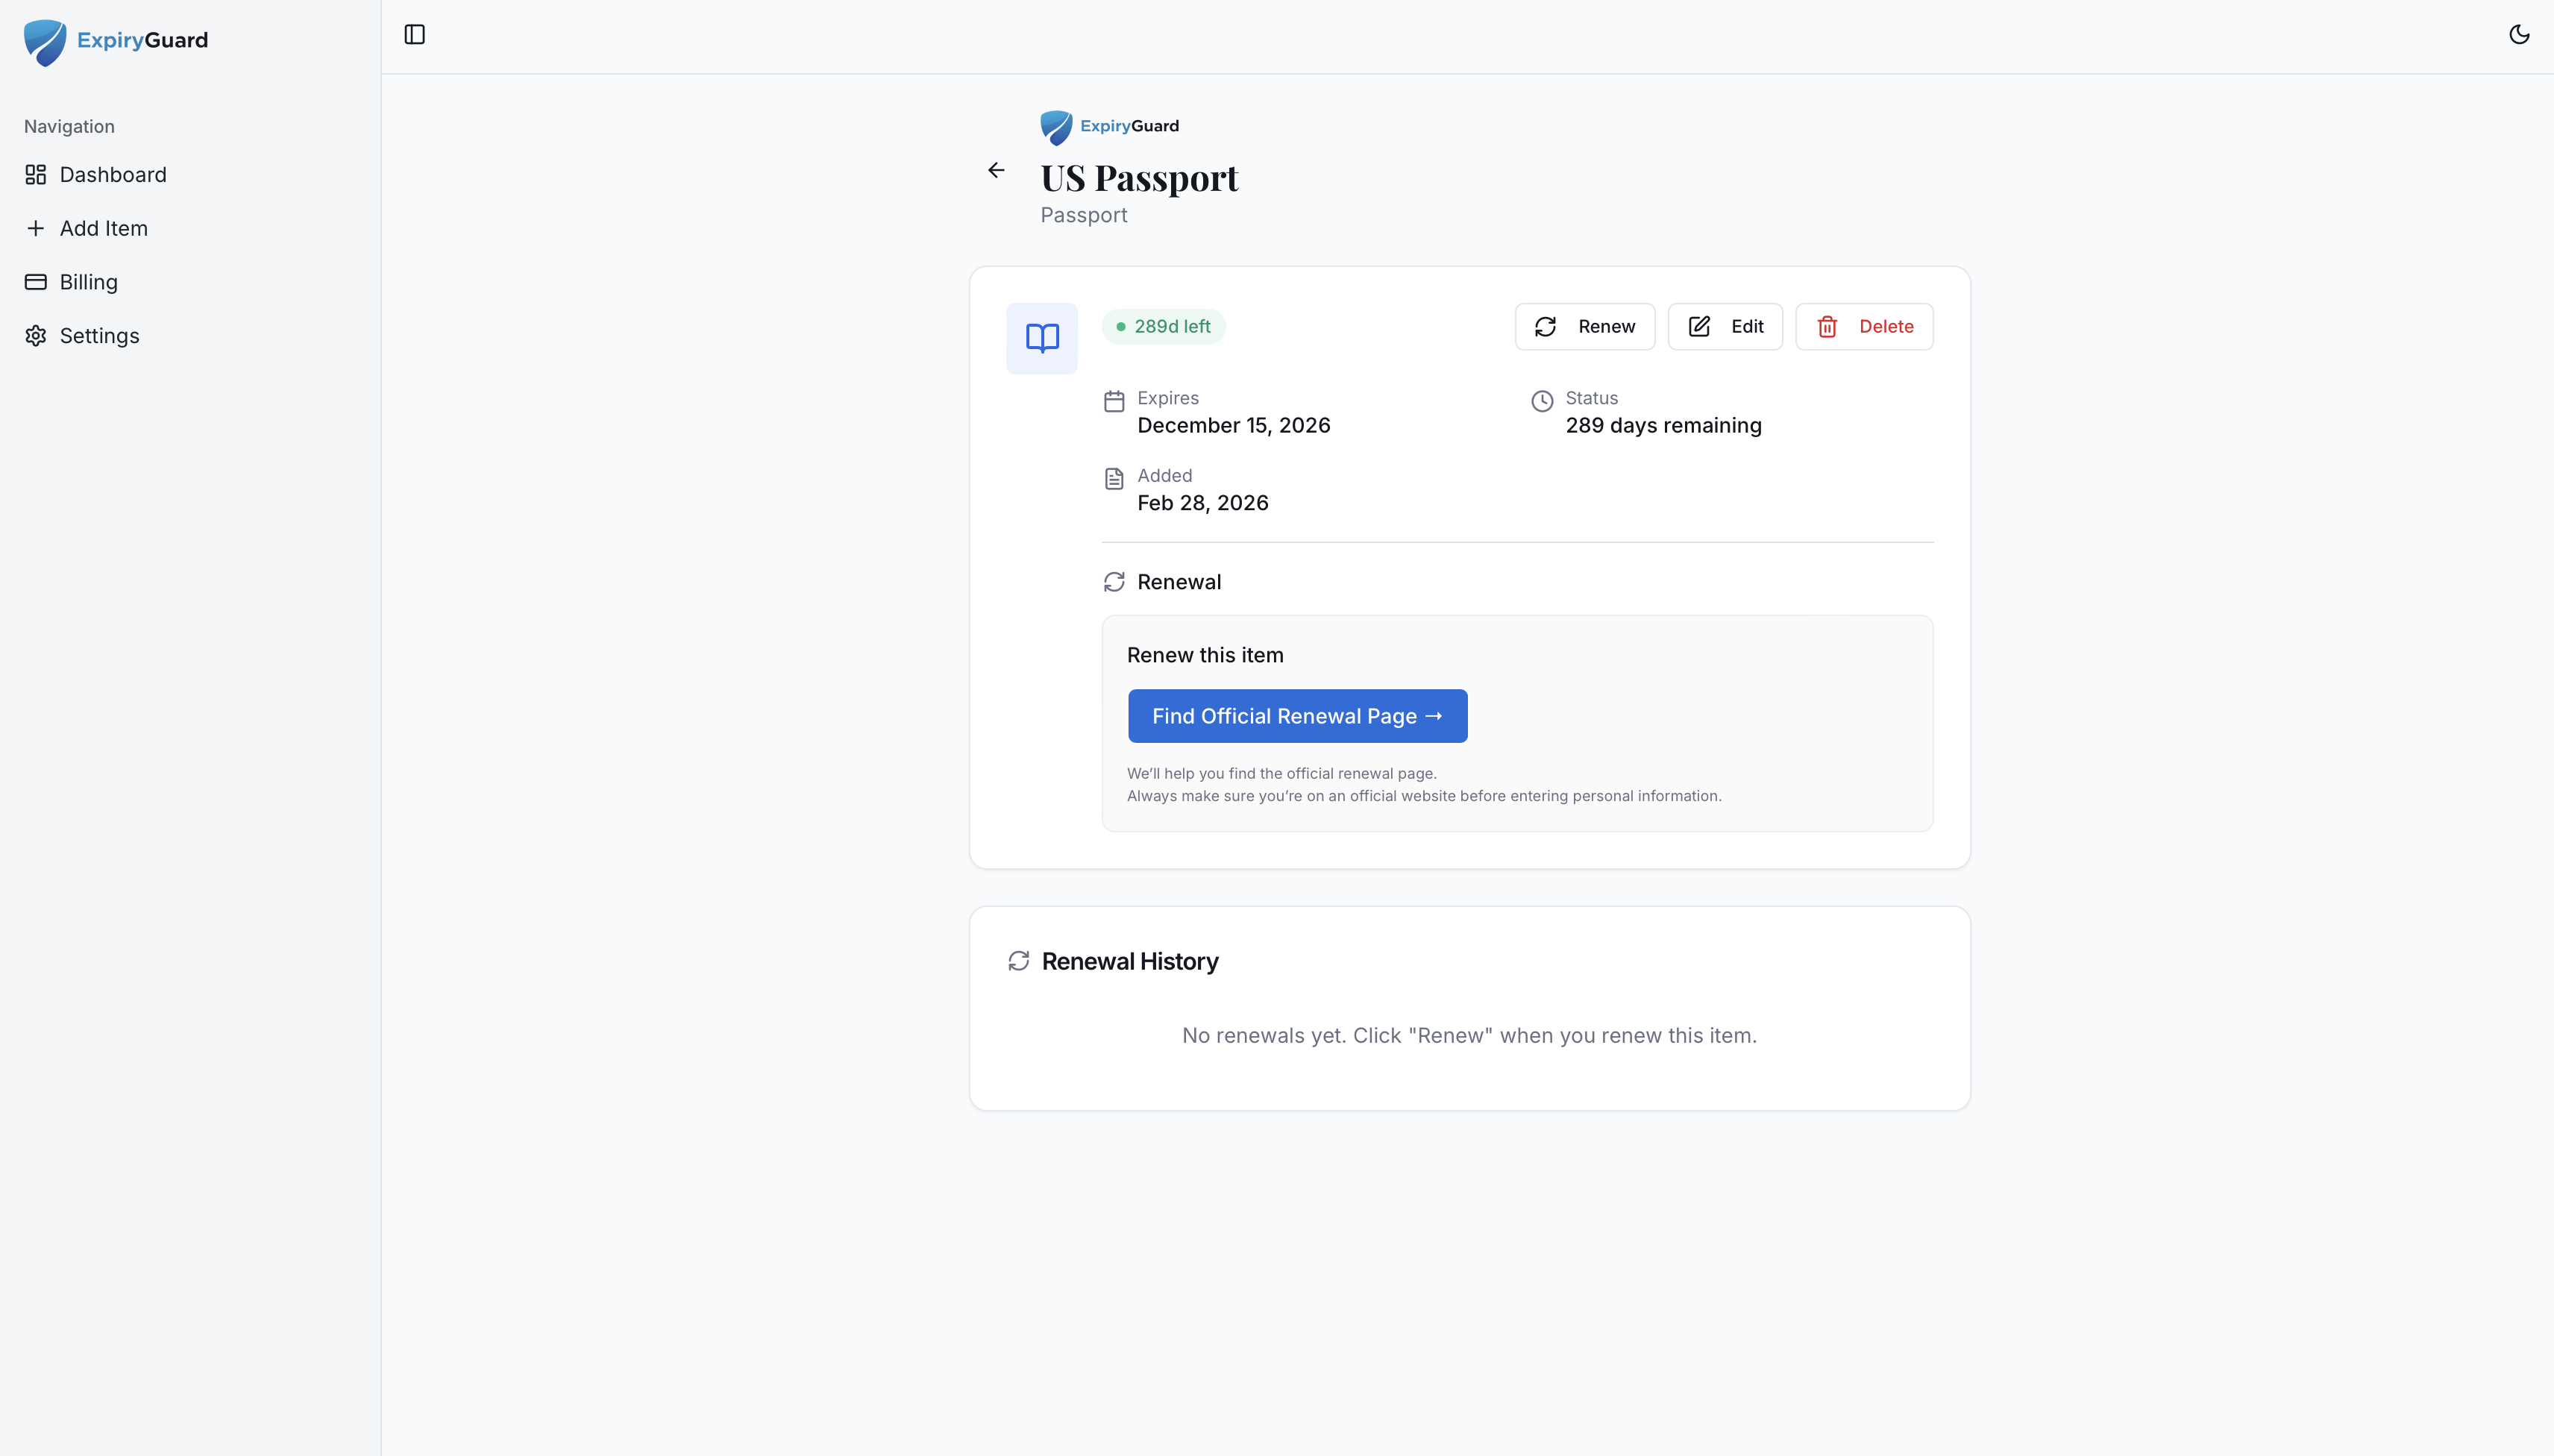Open Billing via the credit card icon

pyautogui.click(x=35, y=281)
